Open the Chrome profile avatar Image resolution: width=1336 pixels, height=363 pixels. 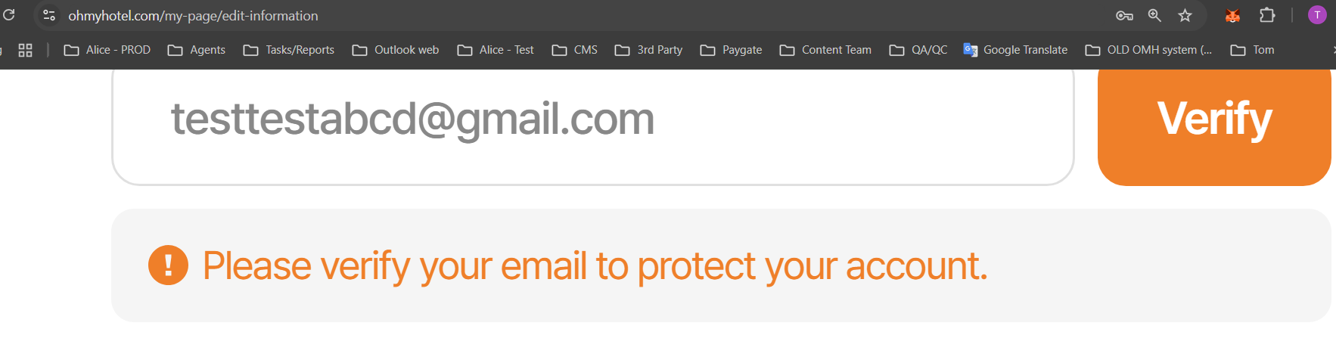tap(1317, 15)
